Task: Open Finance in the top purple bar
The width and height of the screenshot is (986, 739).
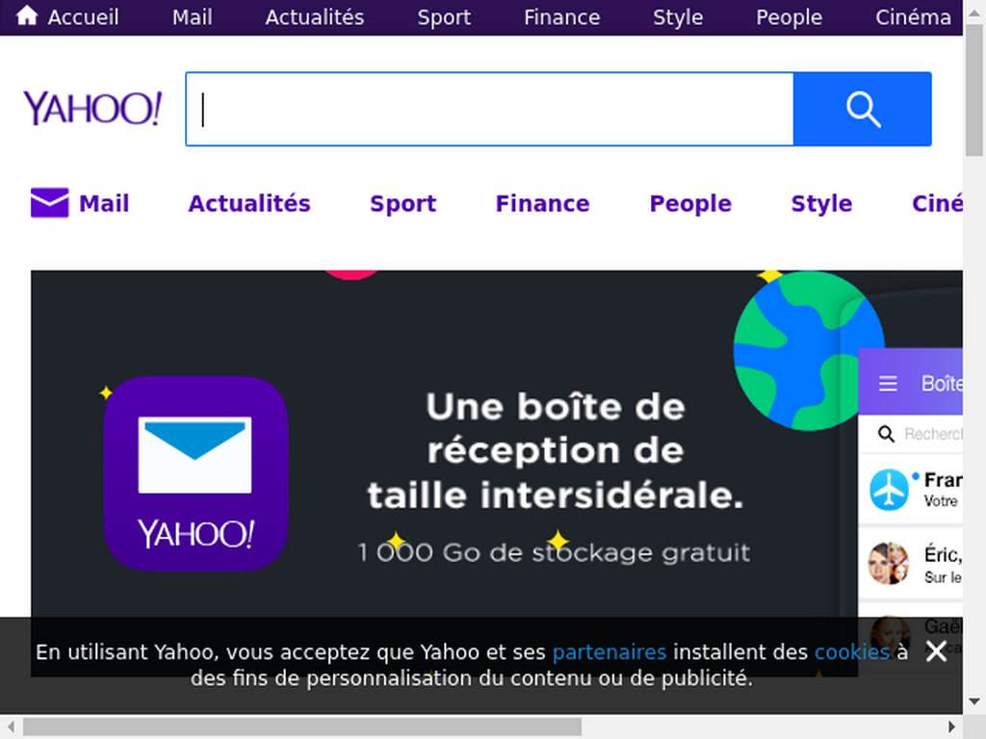Action: coord(561,17)
